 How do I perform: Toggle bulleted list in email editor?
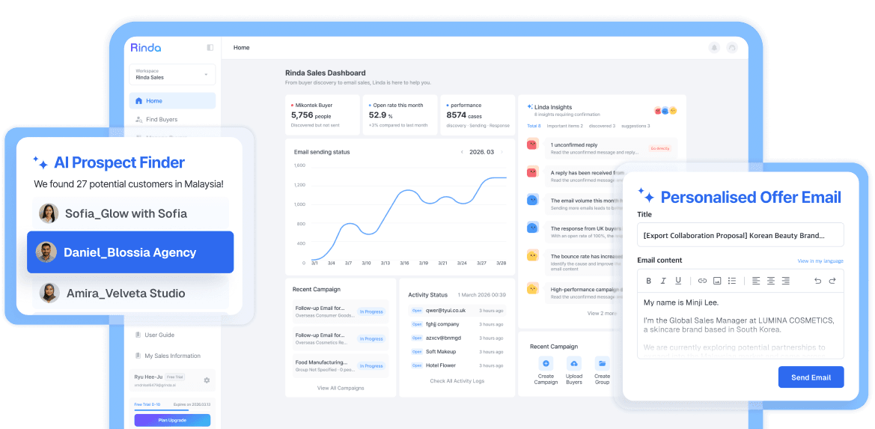point(732,281)
